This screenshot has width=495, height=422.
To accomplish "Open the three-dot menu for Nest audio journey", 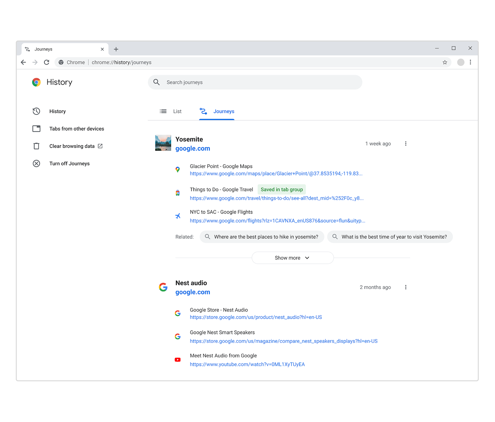I will tap(406, 287).
